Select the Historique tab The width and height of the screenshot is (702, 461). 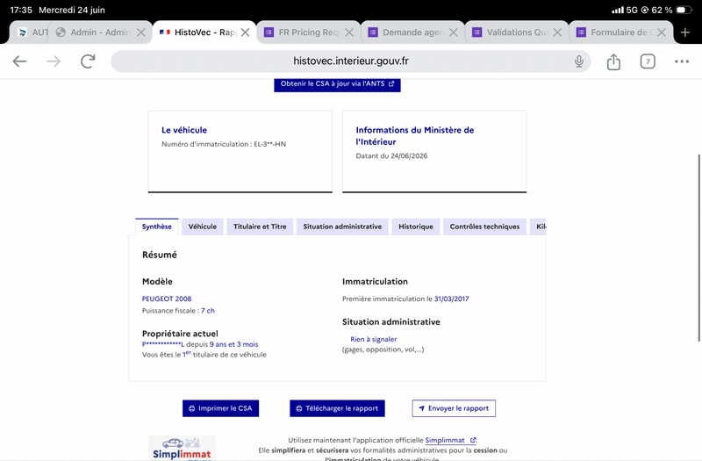(x=416, y=227)
